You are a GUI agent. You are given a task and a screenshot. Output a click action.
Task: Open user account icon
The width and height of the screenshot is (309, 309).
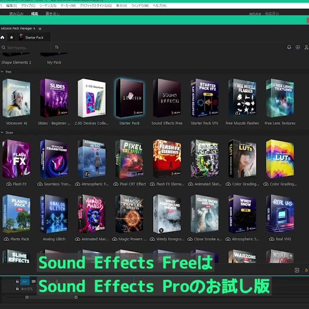(306, 47)
